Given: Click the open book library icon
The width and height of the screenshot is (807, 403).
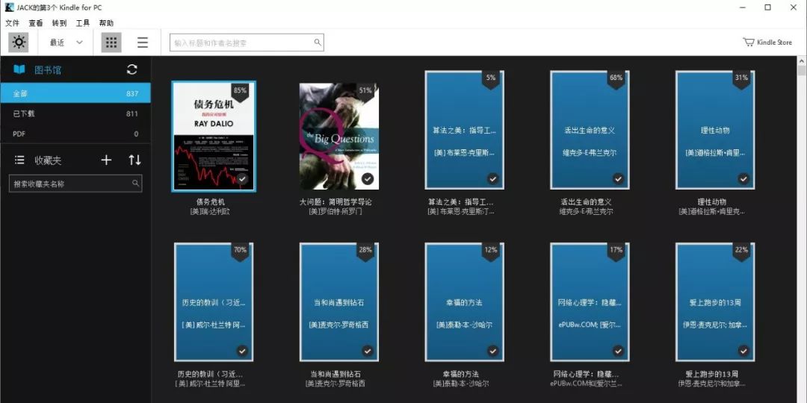Looking at the screenshot, I should point(19,69).
